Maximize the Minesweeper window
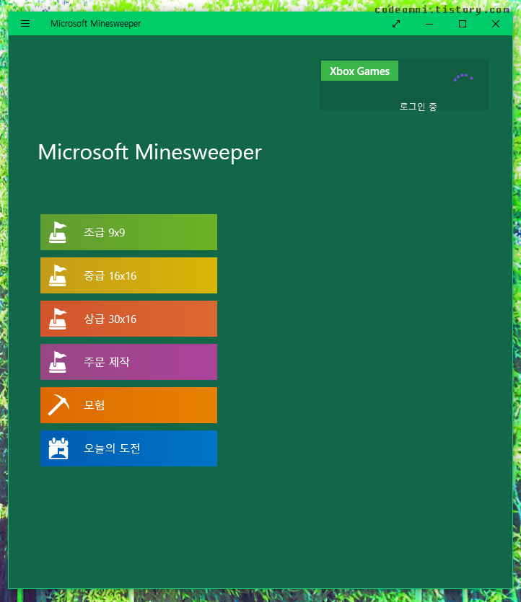 [x=463, y=24]
